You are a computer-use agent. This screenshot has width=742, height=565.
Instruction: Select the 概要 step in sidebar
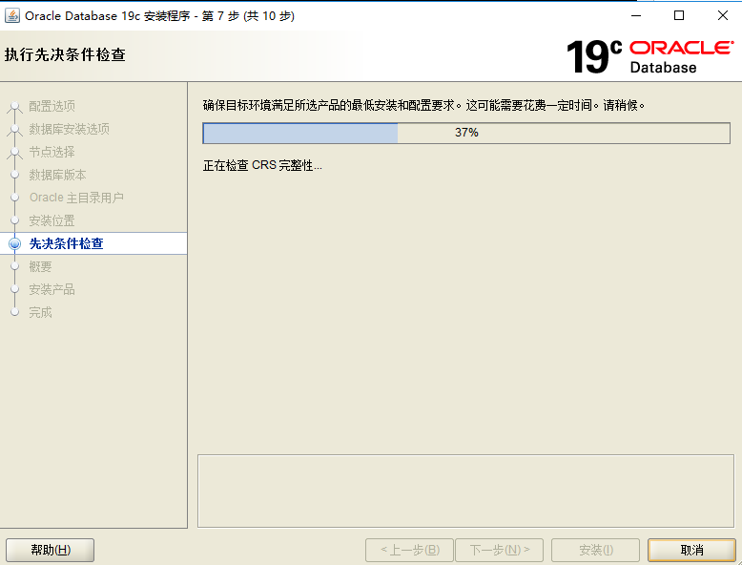click(40, 266)
